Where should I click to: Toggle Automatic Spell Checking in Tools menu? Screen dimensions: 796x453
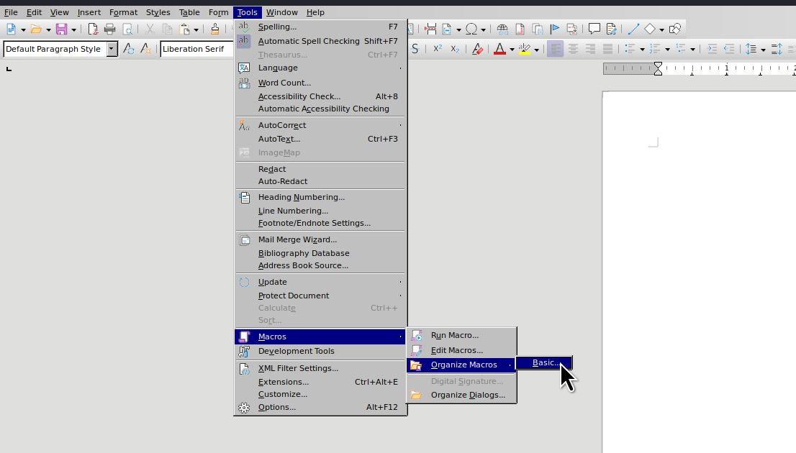point(309,41)
